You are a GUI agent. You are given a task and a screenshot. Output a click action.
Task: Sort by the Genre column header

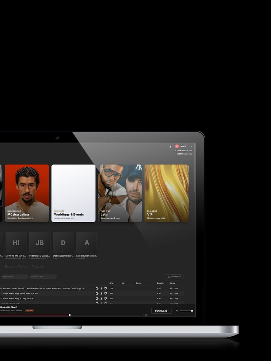coord(138,283)
